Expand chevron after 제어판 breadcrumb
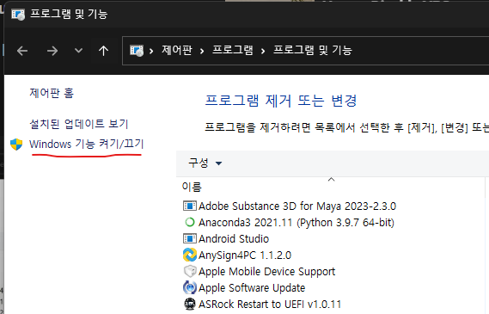489x314 pixels. (x=202, y=51)
